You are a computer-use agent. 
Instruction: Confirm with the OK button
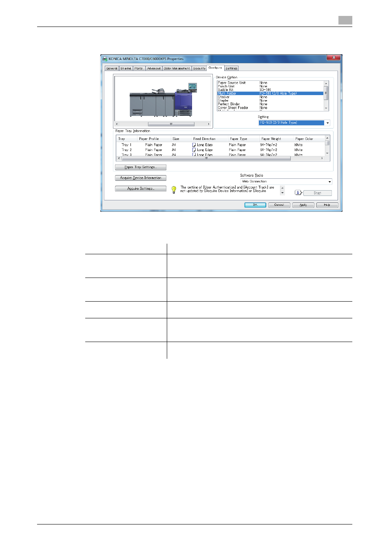tap(255, 205)
